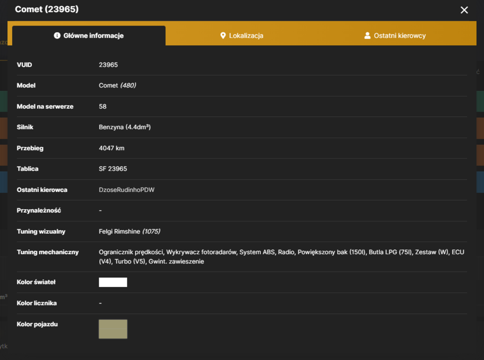
Task: Click the Tuning mechaniczny parts list
Action: click(x=282, y=257)
